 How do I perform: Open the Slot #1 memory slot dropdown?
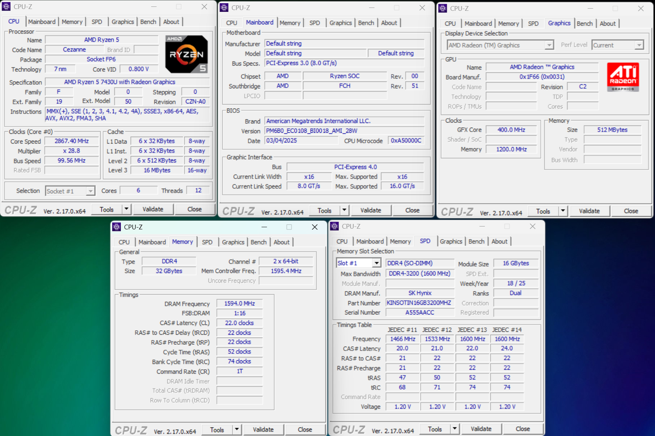click(x=376, y=263)
